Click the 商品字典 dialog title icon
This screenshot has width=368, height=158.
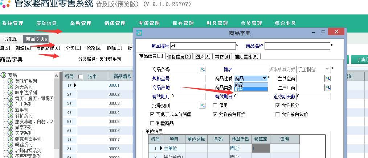(140, 33)
